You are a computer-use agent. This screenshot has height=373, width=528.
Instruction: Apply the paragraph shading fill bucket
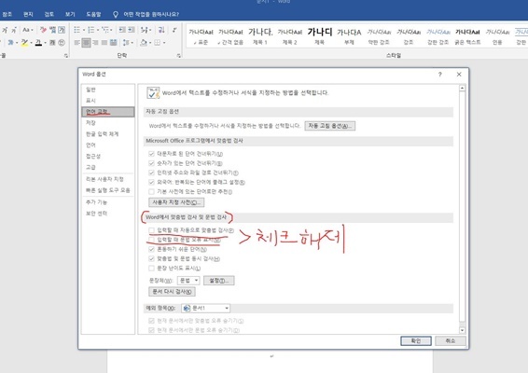pos(144,43)
